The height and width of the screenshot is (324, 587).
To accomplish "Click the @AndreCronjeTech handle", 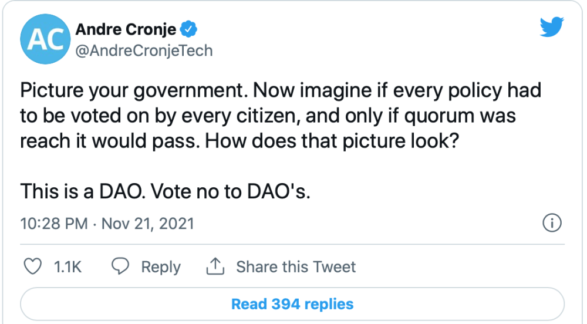I will pyautogui.click(x=144, y=50).
